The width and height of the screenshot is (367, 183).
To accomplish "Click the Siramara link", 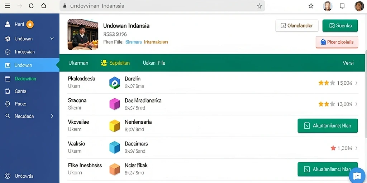I will (x=133, y=42).
